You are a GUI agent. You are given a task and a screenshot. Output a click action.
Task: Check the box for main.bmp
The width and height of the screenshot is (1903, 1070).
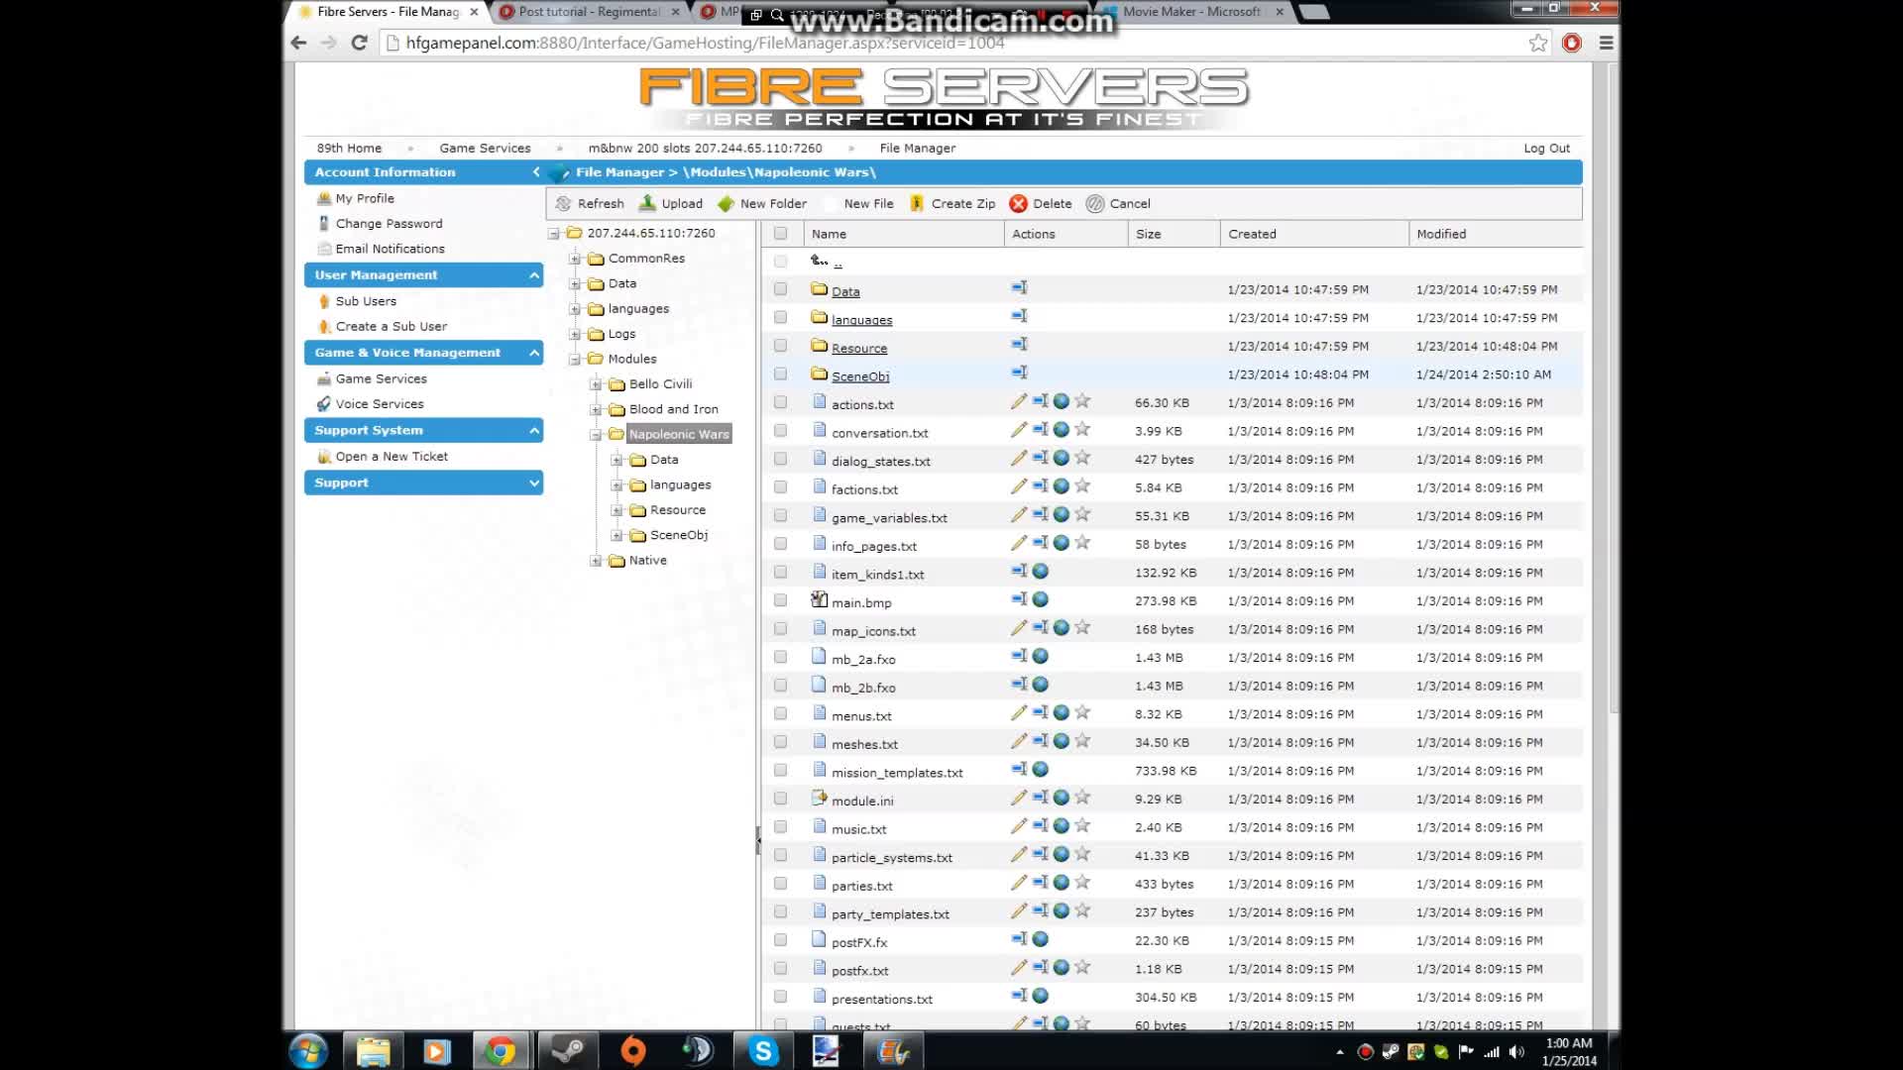pyautogui.click(x=780, y=600)
